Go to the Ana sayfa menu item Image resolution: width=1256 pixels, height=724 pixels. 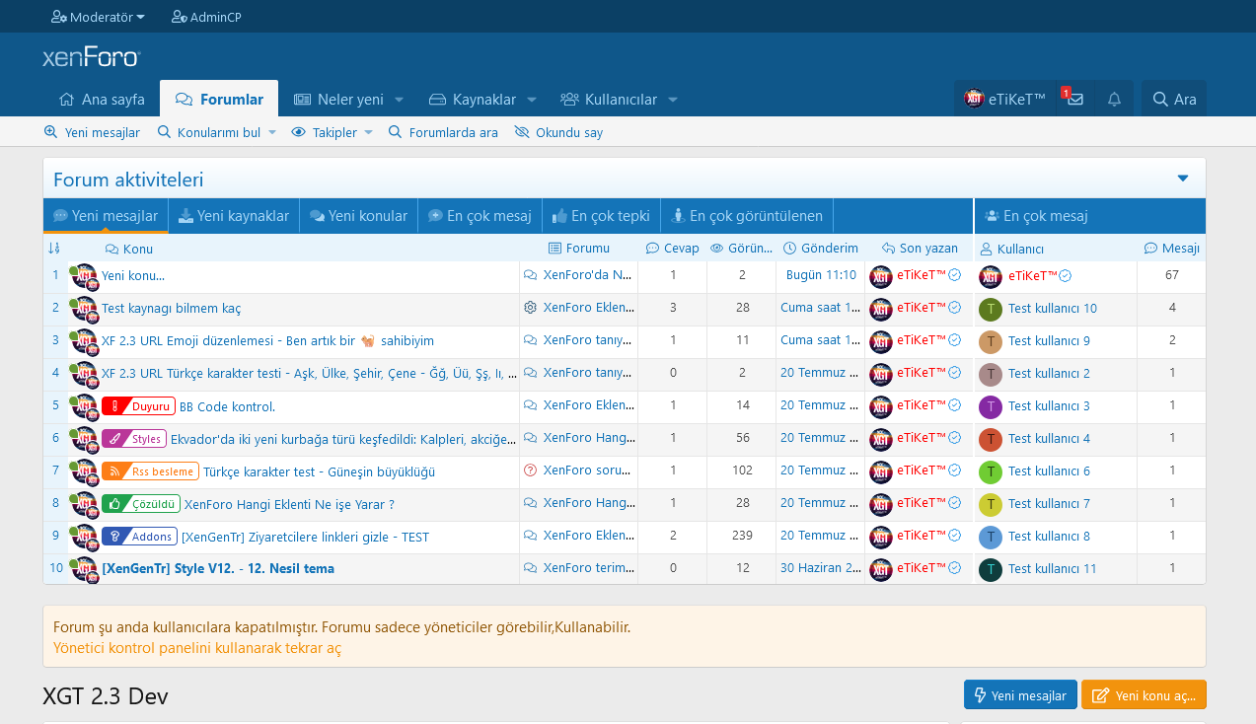(x=102, y=100)
